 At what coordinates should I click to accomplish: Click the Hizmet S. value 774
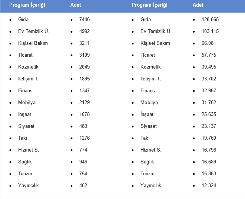pos(83,150)
